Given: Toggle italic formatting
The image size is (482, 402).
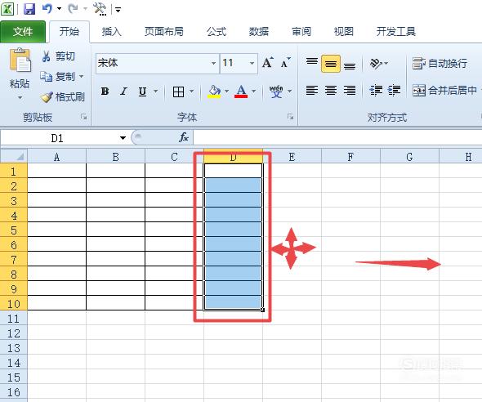Looking at the screenshot, I should pos(123,92).
